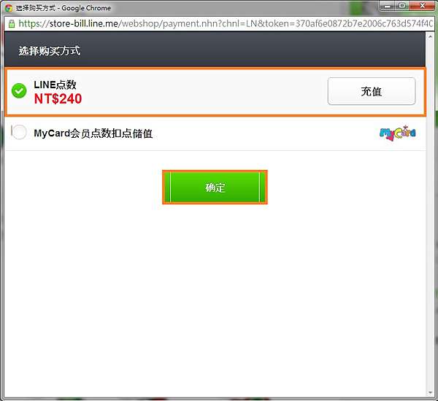Click the MyCard logo icon
This screenshot has width=438, height=401.
pos(398,133)
